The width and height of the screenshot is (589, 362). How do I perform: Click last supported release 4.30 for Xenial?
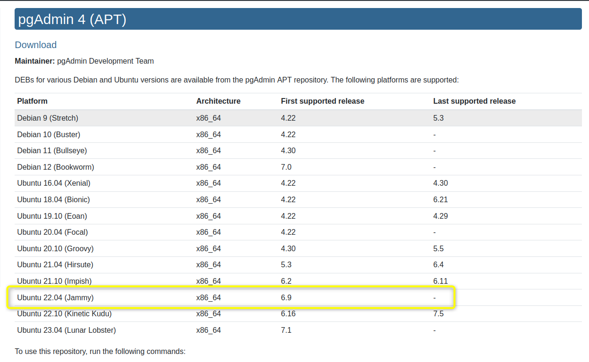[441, 183]
